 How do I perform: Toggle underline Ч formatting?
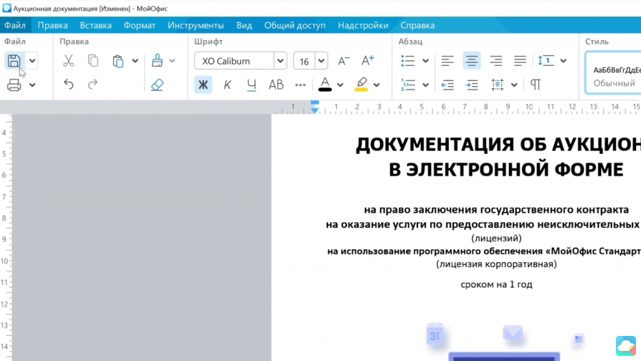(252, 84)
